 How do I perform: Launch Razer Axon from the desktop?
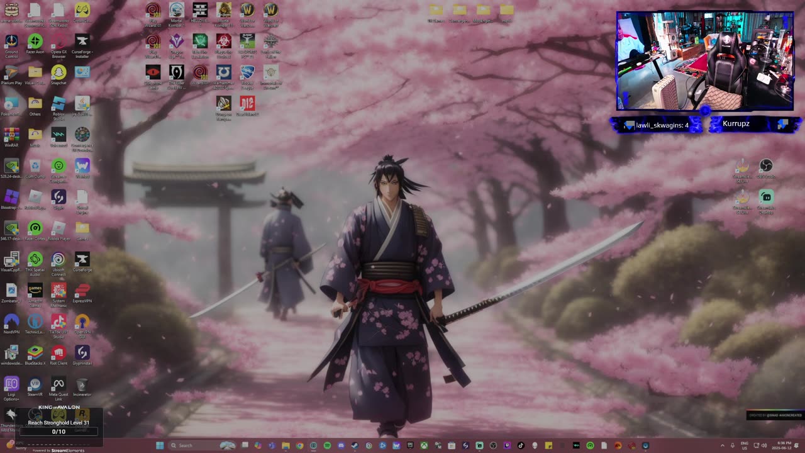pyautogui.click(x=35, y=44)
